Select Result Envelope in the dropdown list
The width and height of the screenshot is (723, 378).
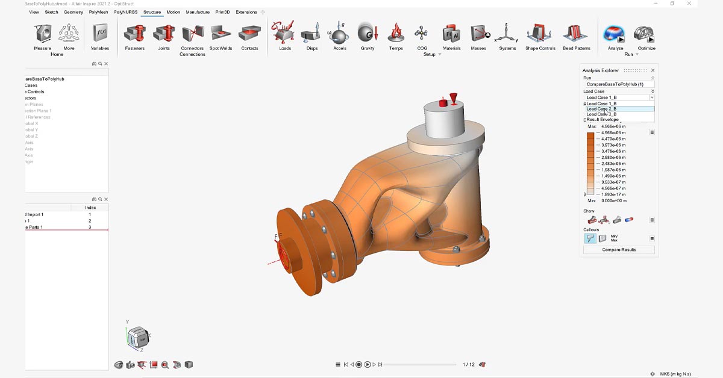click(x=602, y=120)
